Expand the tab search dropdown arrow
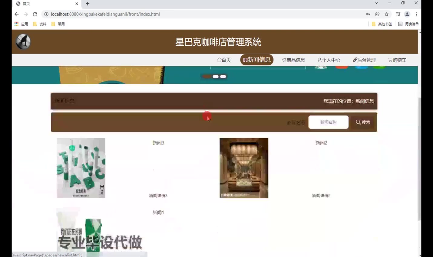This screenshot has height=257, width=433. (x=376, y=3)
